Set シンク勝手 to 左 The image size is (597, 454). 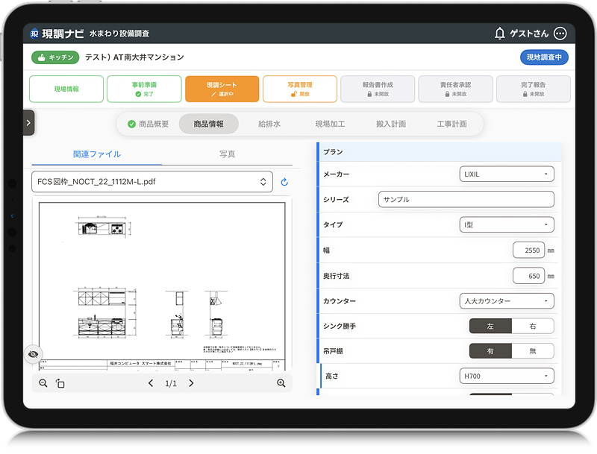tap(490, 327)
